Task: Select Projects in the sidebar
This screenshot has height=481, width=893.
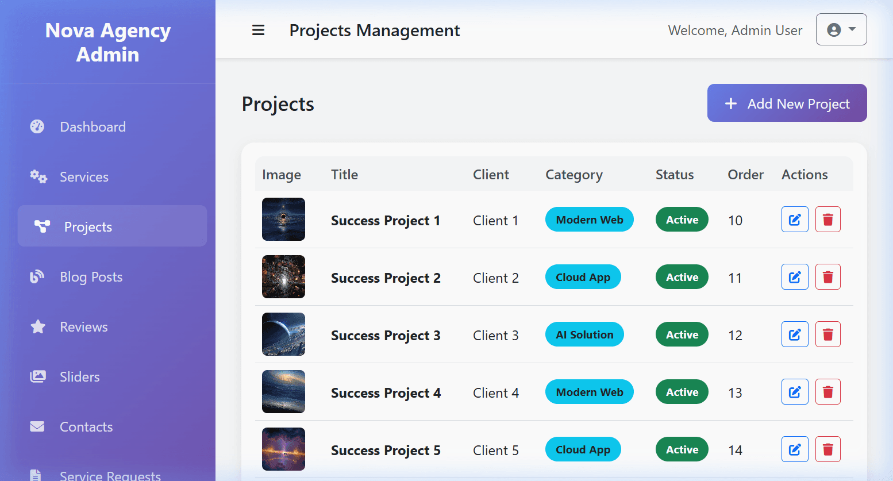Action: [x=112, y=226]
